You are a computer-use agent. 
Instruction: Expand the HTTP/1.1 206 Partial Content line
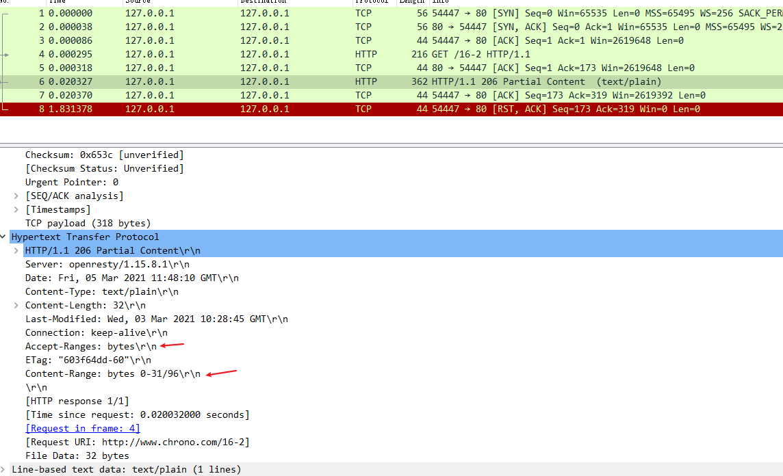tap(17, 251)
